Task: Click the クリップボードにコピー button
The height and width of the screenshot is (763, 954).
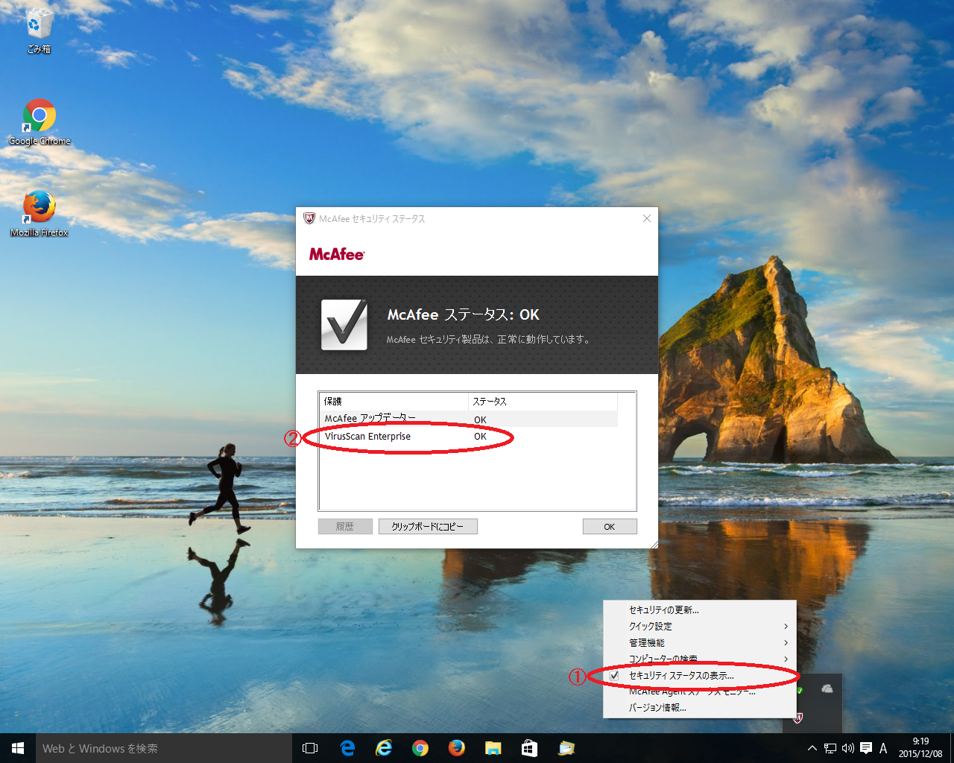Action: pos(428,527)
